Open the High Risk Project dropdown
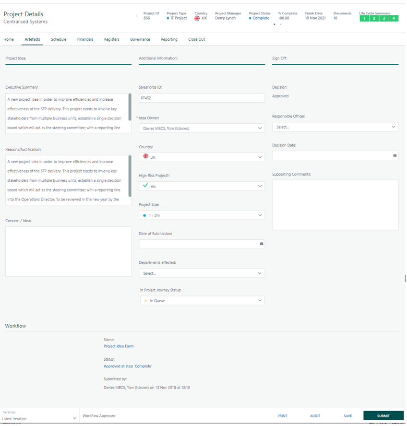Viewport: 407px width, 426px height. click(x=202, y=186)
